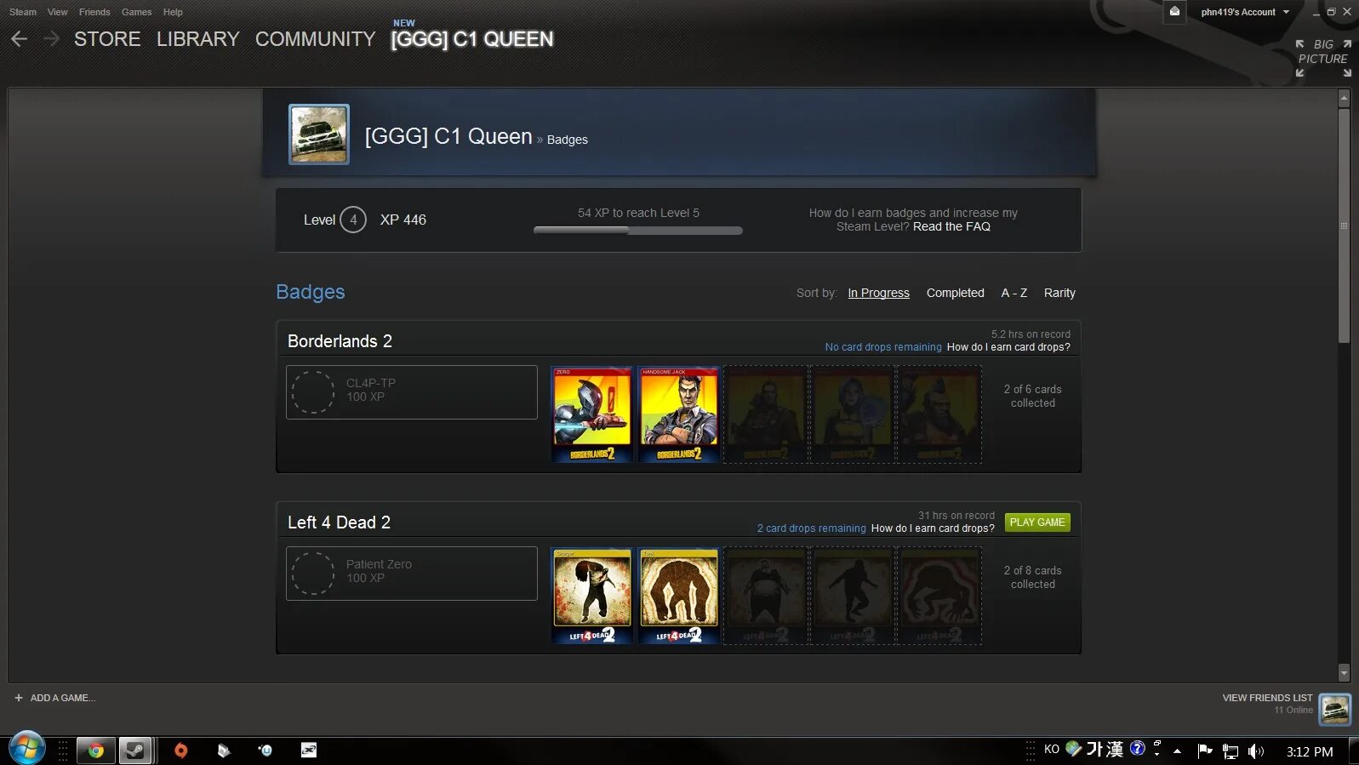Image resolution: width=1359 pixels, height=765 pixels.
Task: View the Tank Left 4 Dead 2 card
Action: coord(679,596)
